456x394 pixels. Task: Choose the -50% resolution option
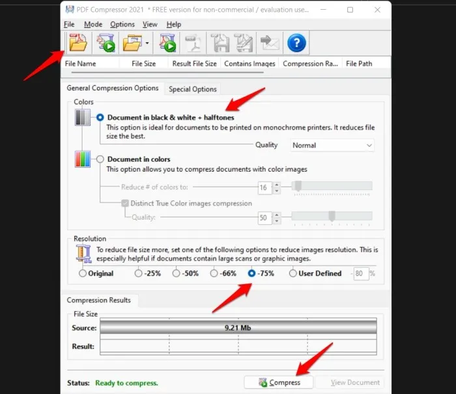tap(176, 274)
